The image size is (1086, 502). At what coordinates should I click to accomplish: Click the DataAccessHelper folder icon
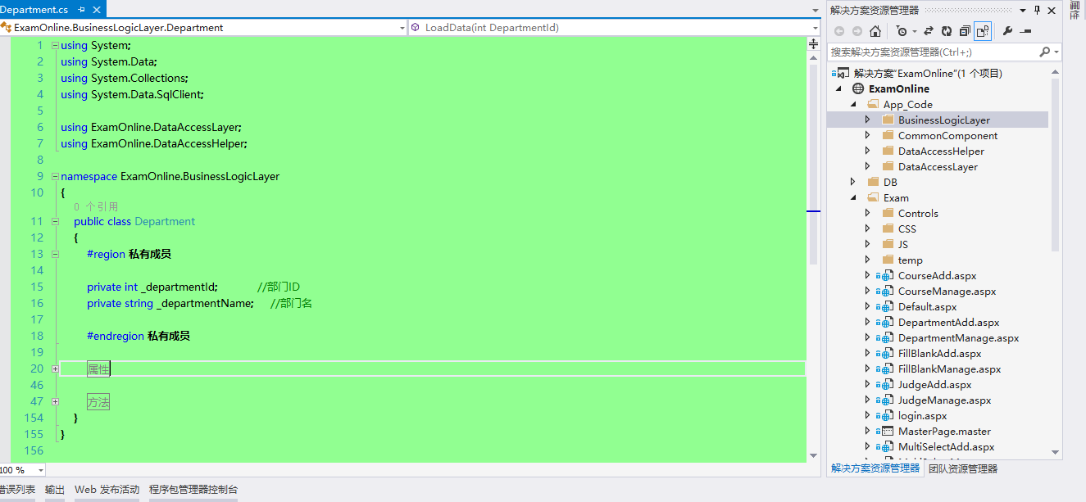888,151
